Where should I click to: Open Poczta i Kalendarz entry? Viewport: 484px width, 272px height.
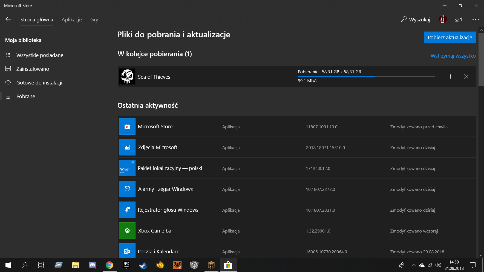coord(297,250)
